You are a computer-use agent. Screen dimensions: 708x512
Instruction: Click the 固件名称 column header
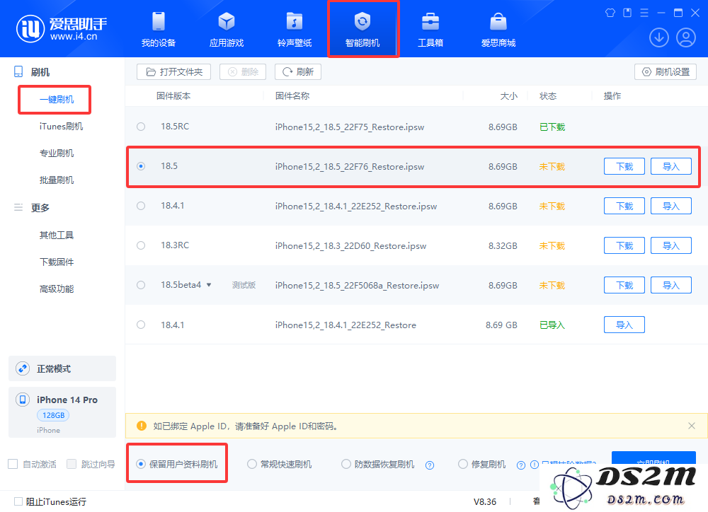click(x=292, y=96)
